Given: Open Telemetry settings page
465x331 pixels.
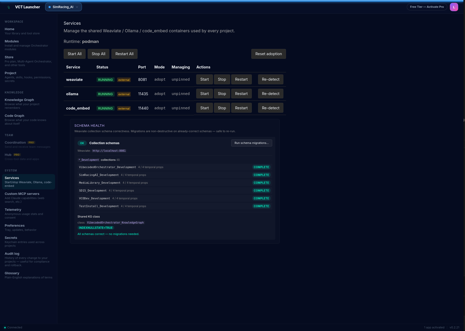Looking at the screenshot, I should (x=28, y=214).
